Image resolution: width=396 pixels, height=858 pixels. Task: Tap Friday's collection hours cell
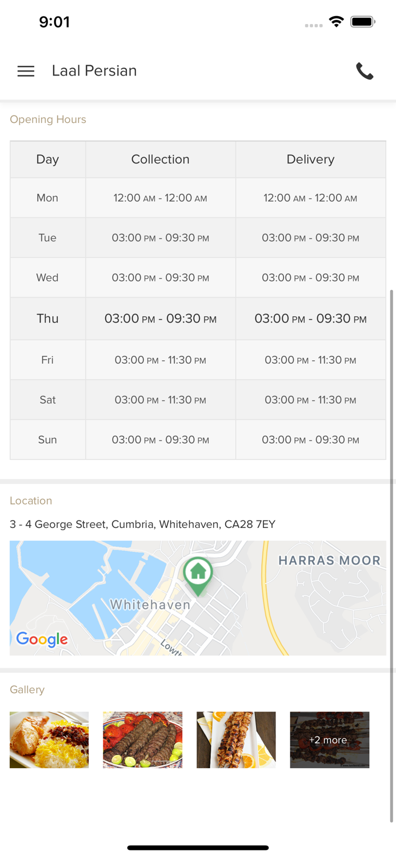pyautogui.click(x=161, y=360)
